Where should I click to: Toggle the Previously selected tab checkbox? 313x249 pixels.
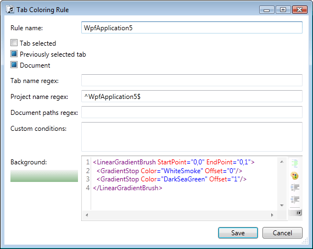pos(14,54)
